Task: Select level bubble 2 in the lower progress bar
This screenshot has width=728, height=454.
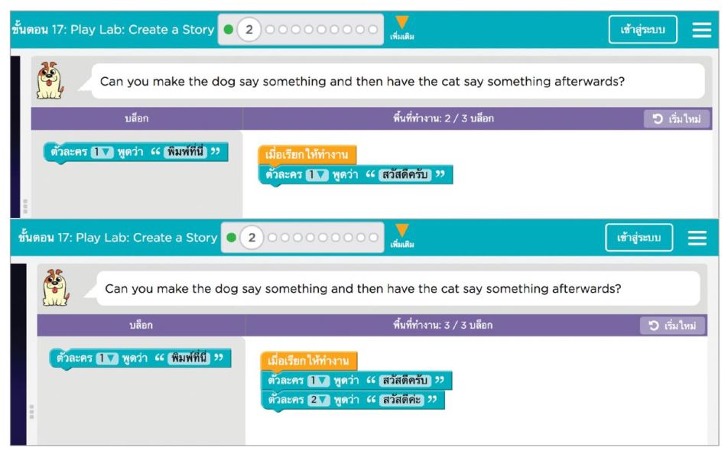Action: (x=252, y=238)
